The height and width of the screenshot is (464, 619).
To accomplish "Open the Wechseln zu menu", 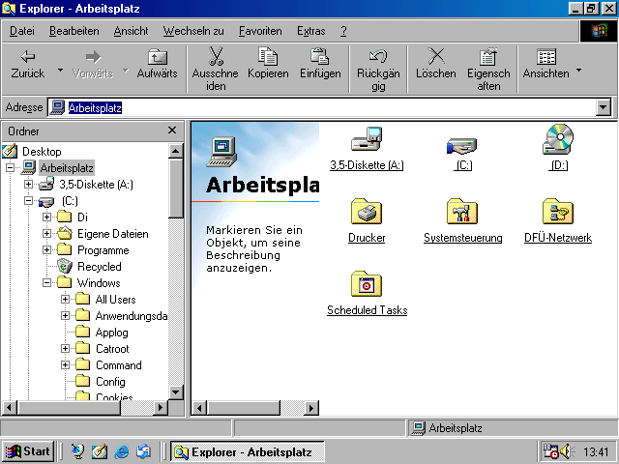I will [193, 31].
